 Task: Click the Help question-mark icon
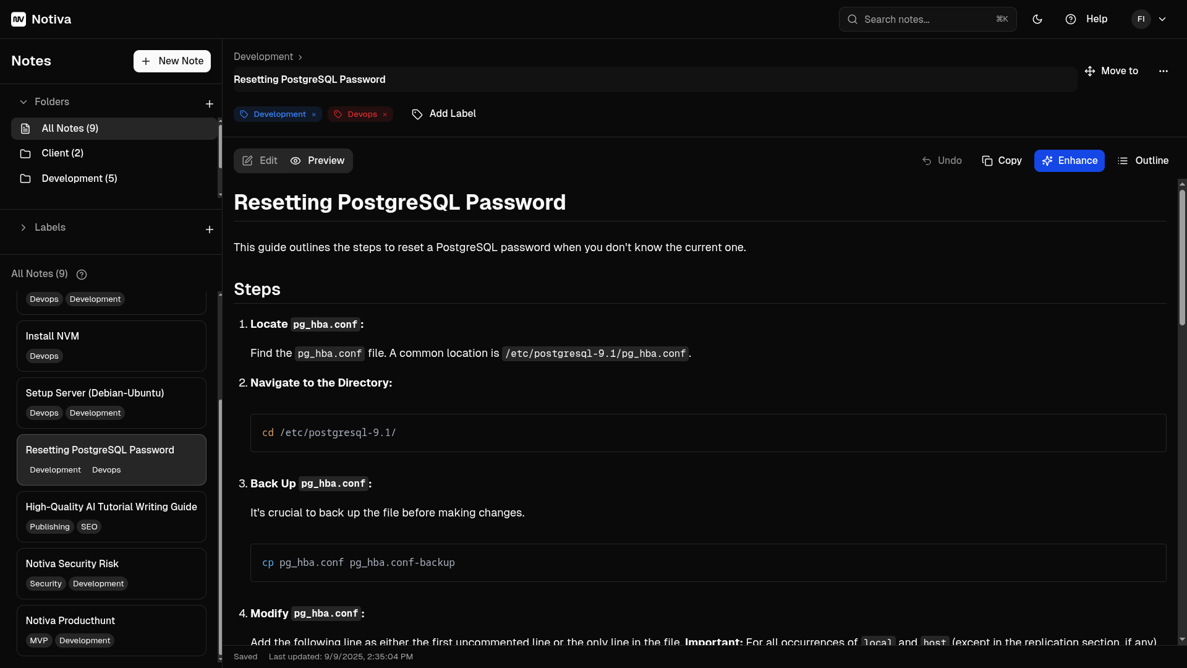point(1071,19)
